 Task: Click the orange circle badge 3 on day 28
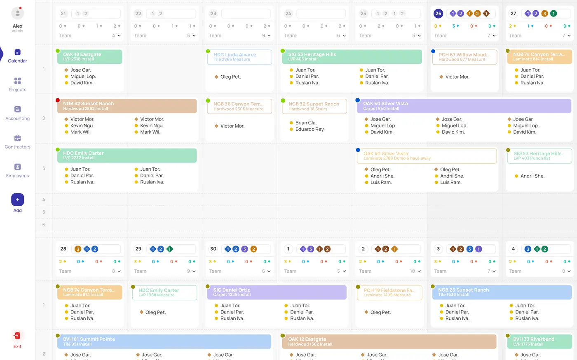77,249
